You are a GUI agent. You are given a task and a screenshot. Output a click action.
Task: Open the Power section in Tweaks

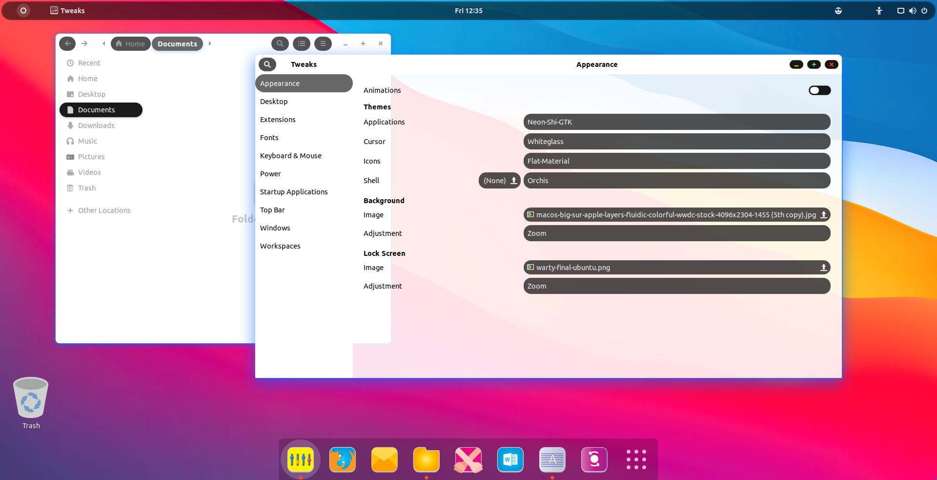(x=304, y=174)
